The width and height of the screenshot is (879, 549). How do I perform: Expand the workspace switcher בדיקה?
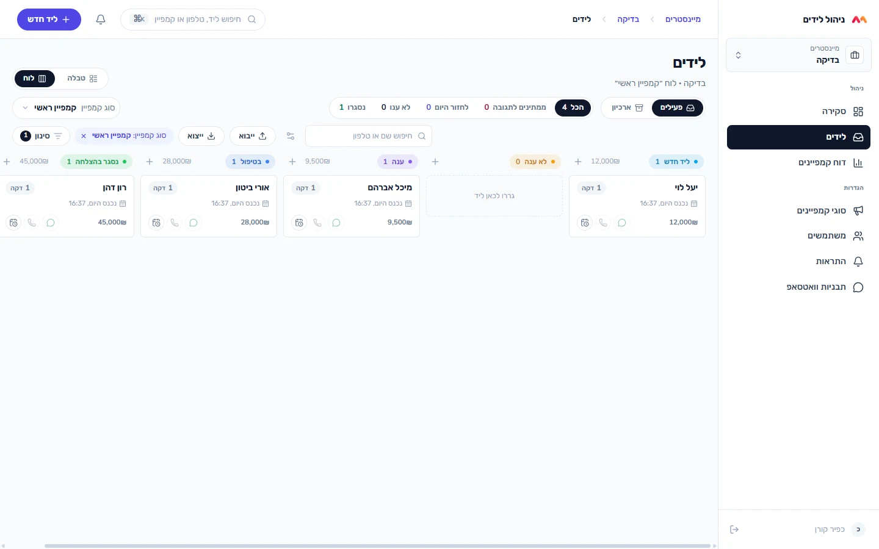[798, 55]
